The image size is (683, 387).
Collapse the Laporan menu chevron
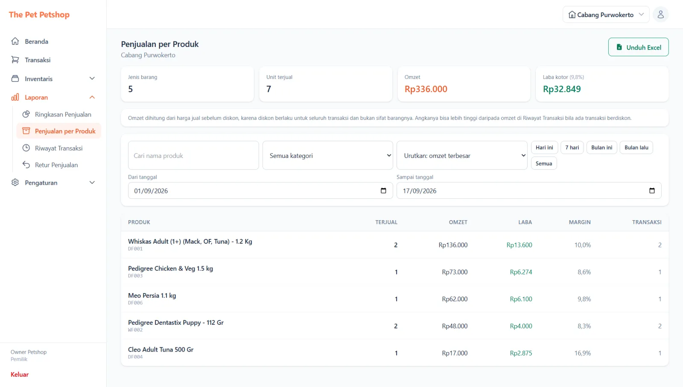pyautogui.click(x=92, y=97)
